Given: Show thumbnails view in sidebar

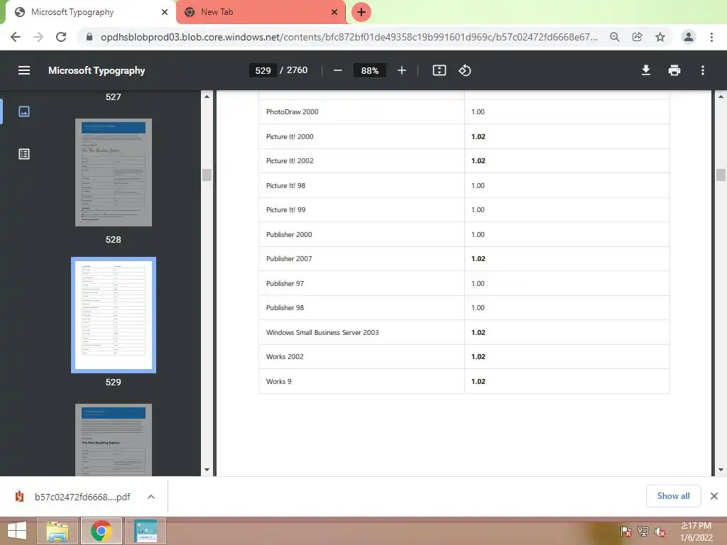Looking at the screenshot, I should [x=24, y=111].
